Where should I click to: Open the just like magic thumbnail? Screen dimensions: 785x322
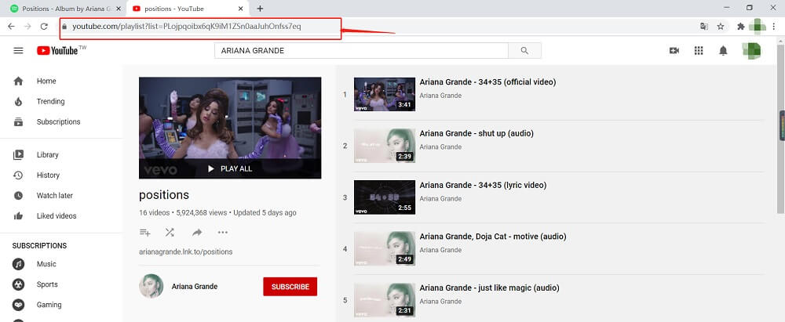(385, 301)
